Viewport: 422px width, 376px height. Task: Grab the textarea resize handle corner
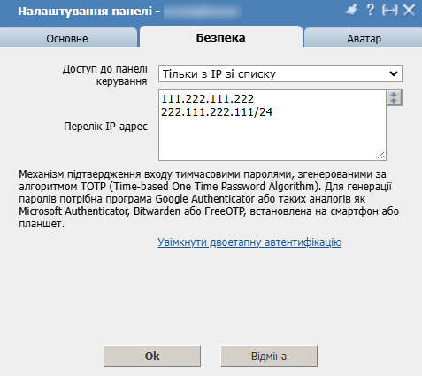381,156
